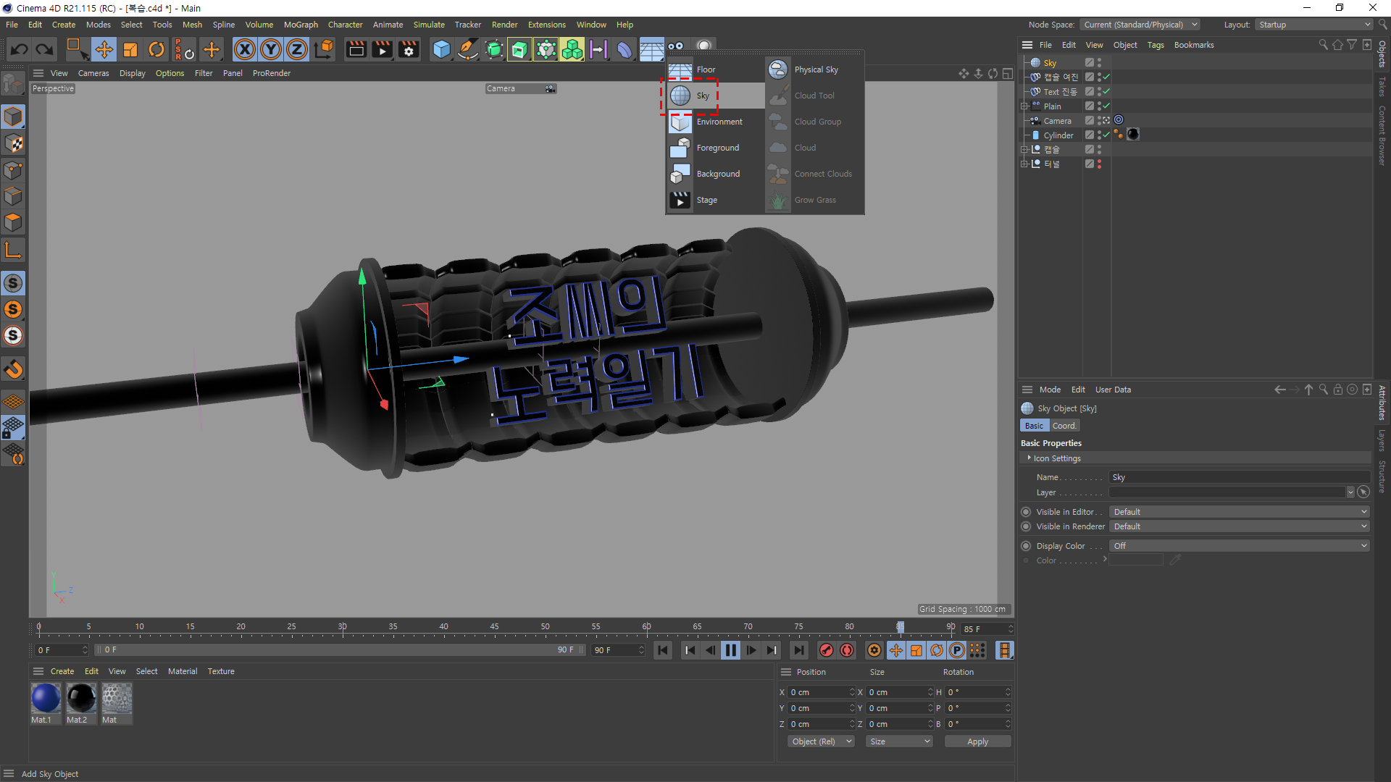1391x782 pixels.
Task: Switch to the Coord. tab
Action: (x=1064, y=426)
